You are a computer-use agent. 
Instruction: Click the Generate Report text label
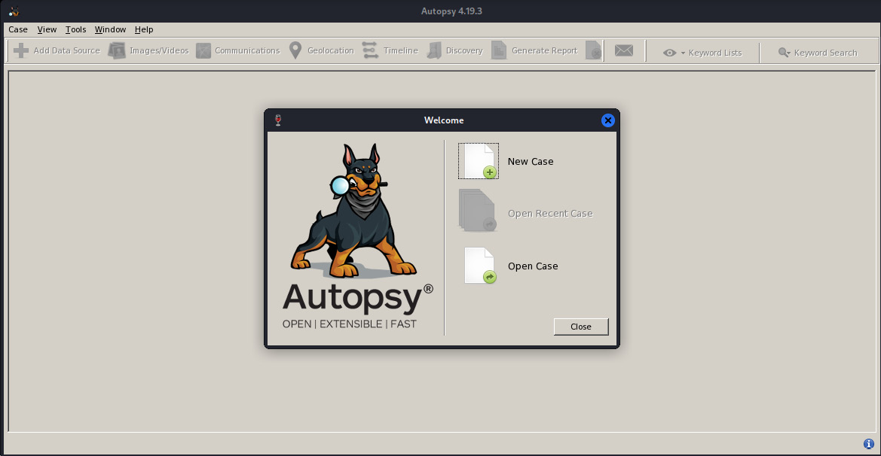click(x=544, y=50)
